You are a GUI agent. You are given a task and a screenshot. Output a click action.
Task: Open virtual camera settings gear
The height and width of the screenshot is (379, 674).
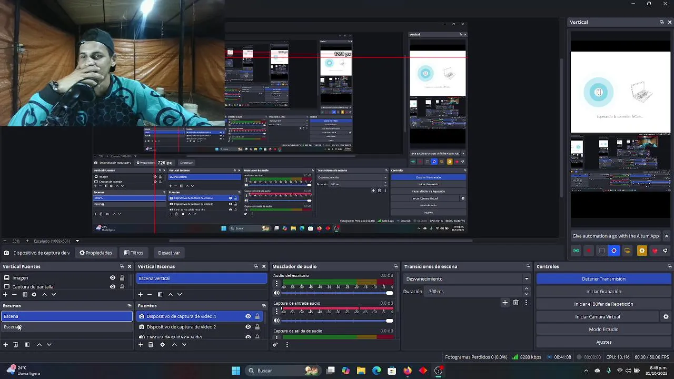coord(666,317)
